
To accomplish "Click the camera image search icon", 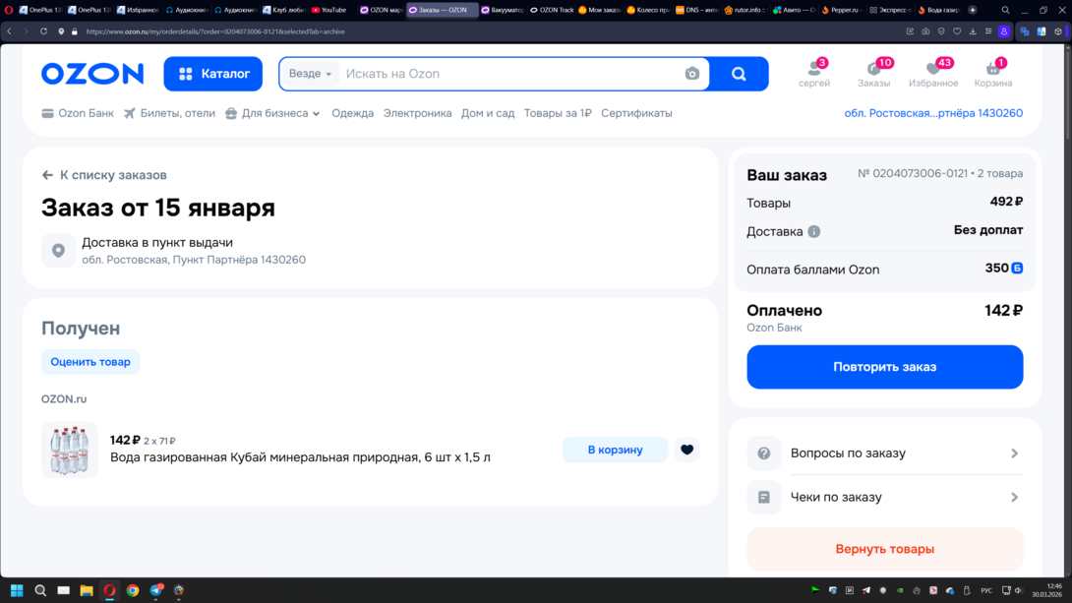I will [x=691, y=74].
